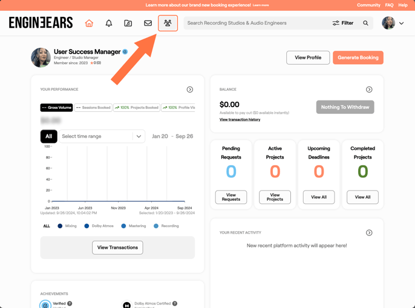Open the messages envelope icon
Image resolution: width=415 pixels, height=308 pixels.
pos(148,24)
